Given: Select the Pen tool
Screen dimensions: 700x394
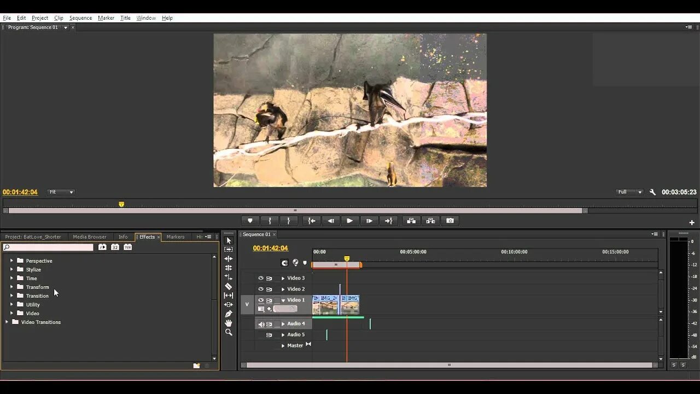Looking at the screenshot, I should (229, 314).
